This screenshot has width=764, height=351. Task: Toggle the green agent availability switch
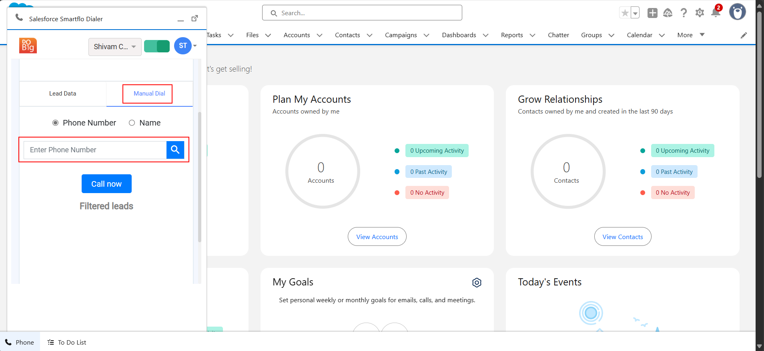[157, 46]
